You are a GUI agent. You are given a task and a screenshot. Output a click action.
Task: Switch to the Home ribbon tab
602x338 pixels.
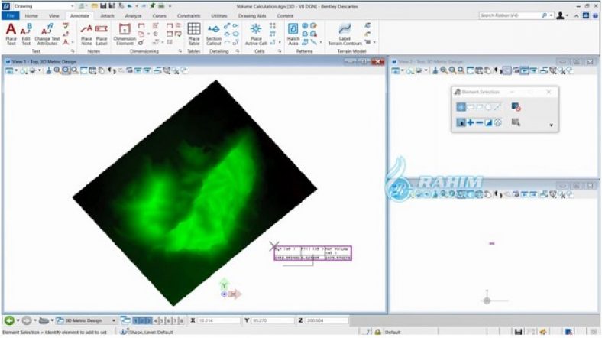point(31,16)
